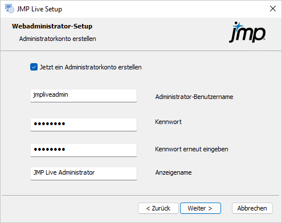282x223 pixels.
Task: Click the 'Kennwort erneut eingeben' field
Action: [x=84, y=150]
